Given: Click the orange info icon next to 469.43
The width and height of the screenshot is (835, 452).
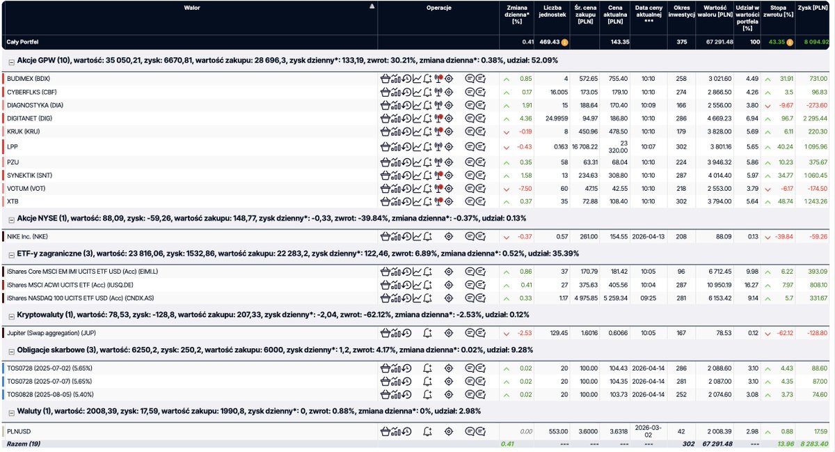Looking at the screenshot, I should [x=565, y=42].
